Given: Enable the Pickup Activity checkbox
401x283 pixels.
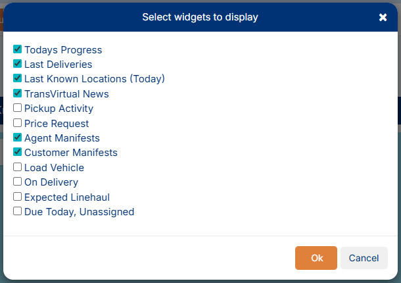Looking at the screenshot, I should pyautogui.click(x=18, y=108).
